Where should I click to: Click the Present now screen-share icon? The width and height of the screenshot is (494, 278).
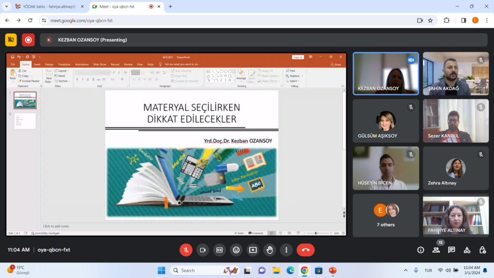coord(253,250)
